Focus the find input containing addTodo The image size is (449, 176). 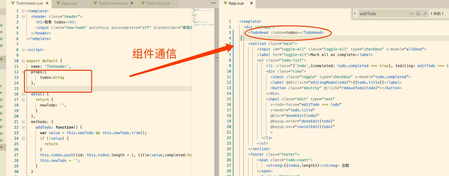coord(383,14)
